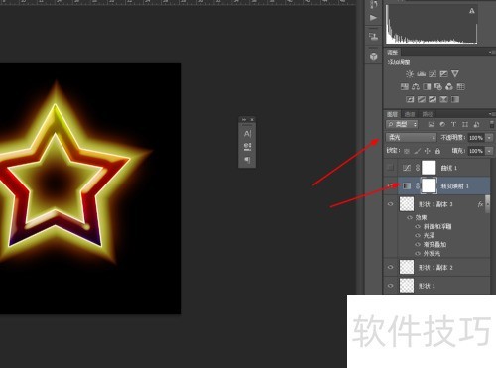Select the 调整 panel tab
The image size is (496, 368).
point(393,52)
